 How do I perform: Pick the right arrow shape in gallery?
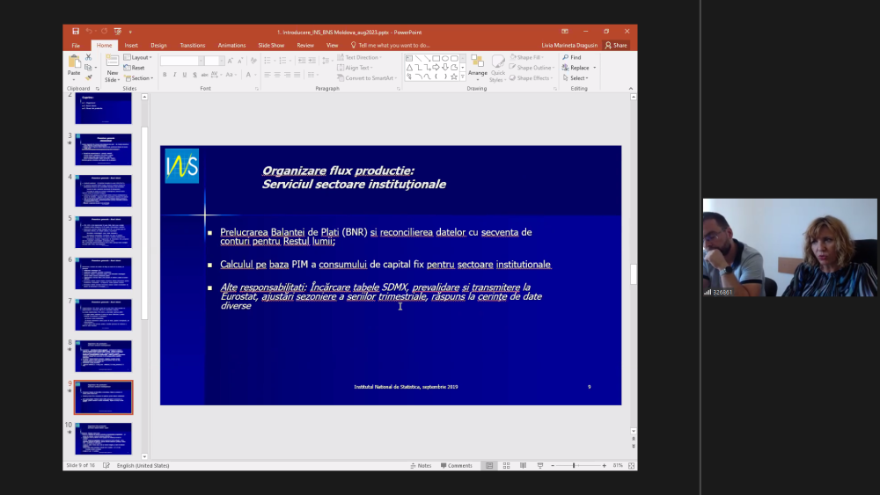[436, 68]
